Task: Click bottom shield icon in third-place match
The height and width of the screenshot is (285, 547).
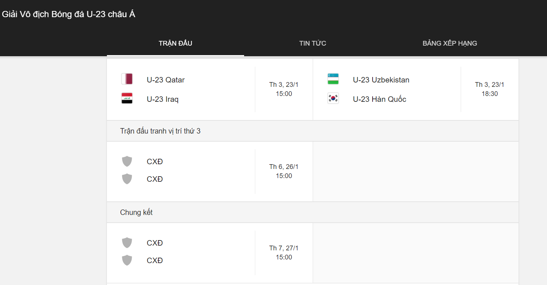Action: [127, 179]
